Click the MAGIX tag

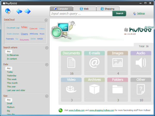pyautogui.click(x=40, y=39)
